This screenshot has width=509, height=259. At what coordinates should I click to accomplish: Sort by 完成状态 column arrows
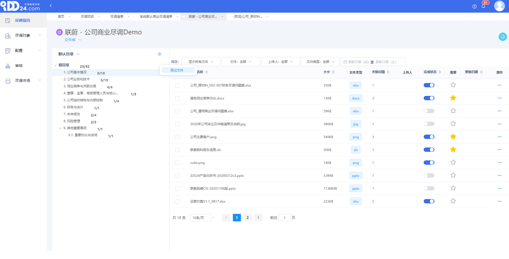pyautogui.click(x=440, y=72)
